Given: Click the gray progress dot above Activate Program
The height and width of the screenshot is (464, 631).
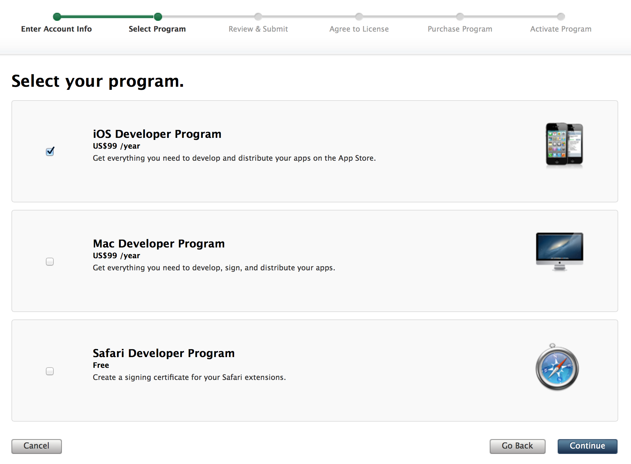Looking at the screenshot, I should (561, 16).
